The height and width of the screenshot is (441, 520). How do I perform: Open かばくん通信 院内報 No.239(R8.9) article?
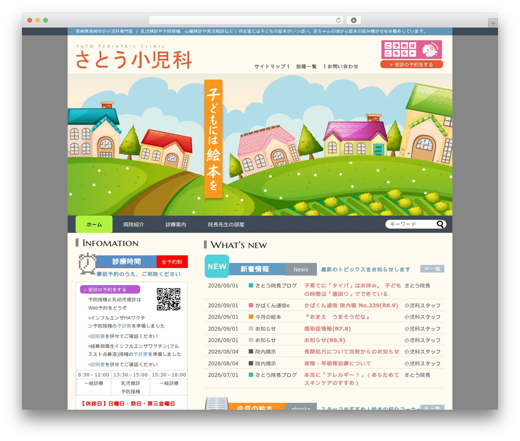(351, 305)
